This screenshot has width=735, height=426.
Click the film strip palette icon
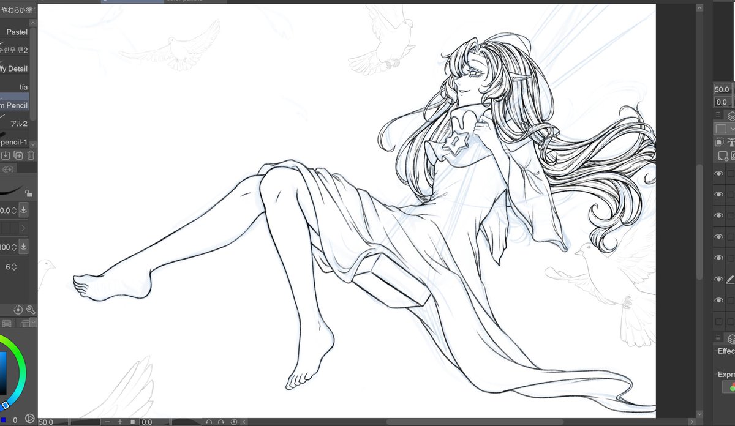tap(6, 323)
